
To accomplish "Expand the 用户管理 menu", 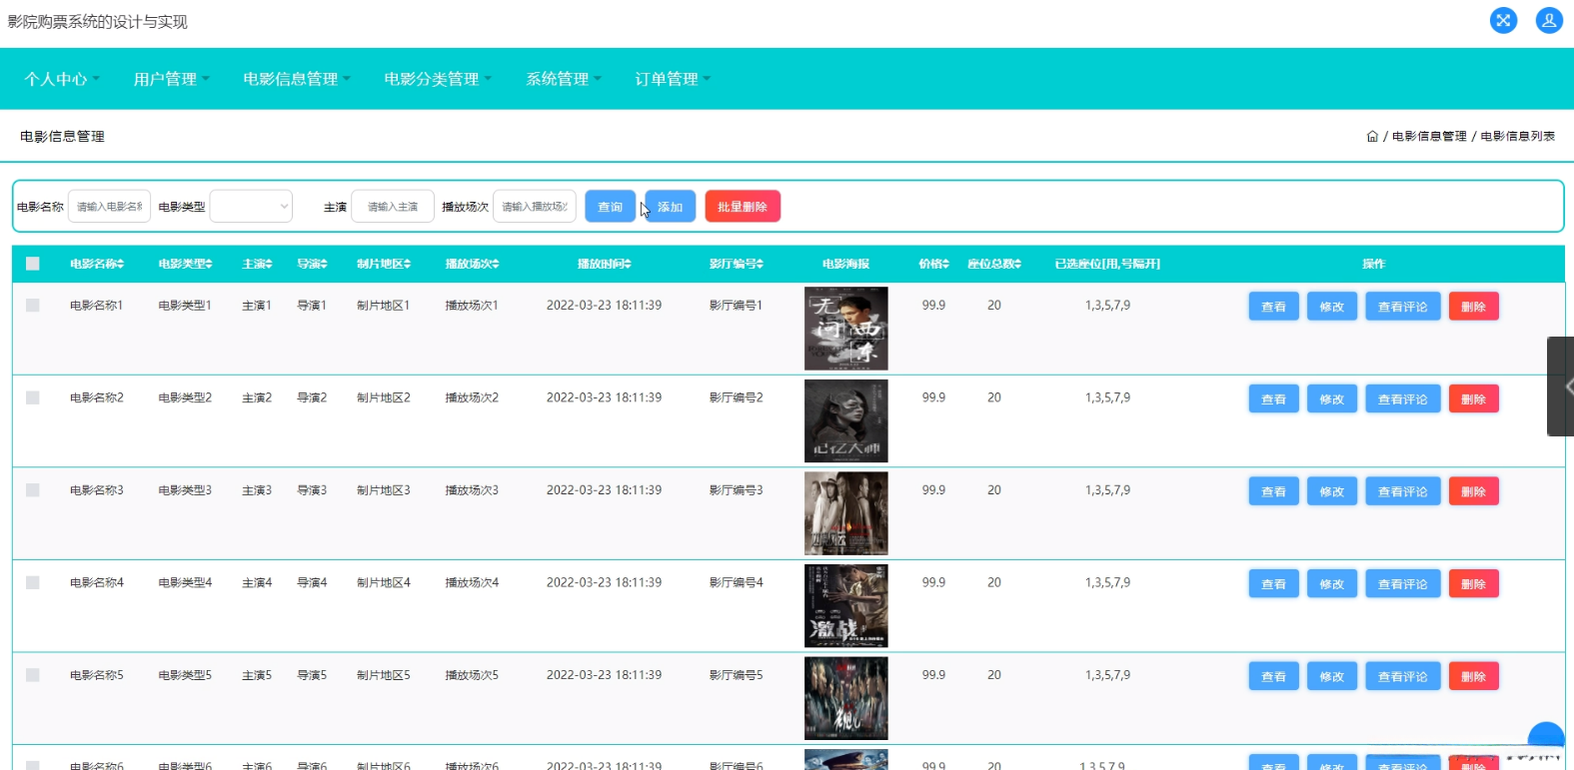I will click(172, 79).
